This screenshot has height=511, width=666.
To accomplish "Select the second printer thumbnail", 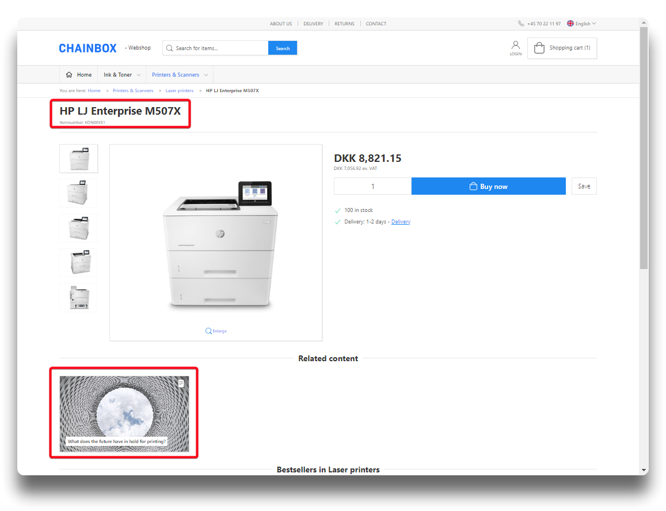I will tap(79, 194).
